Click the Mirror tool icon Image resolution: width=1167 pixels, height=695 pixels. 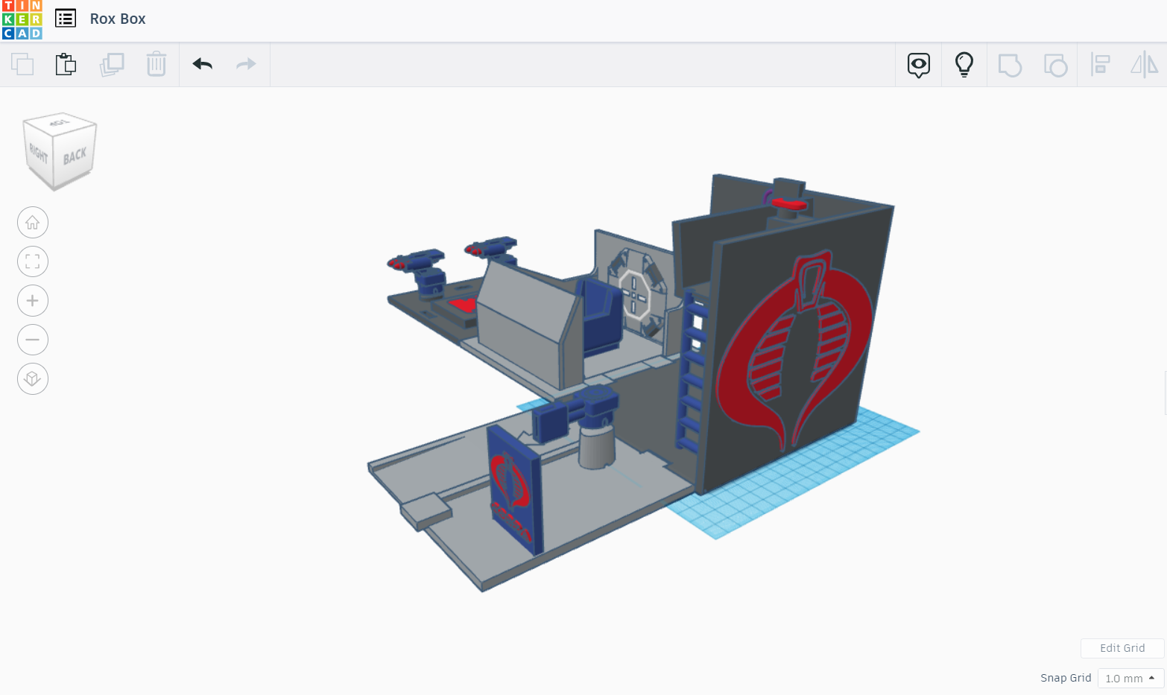coord(1145,65)
